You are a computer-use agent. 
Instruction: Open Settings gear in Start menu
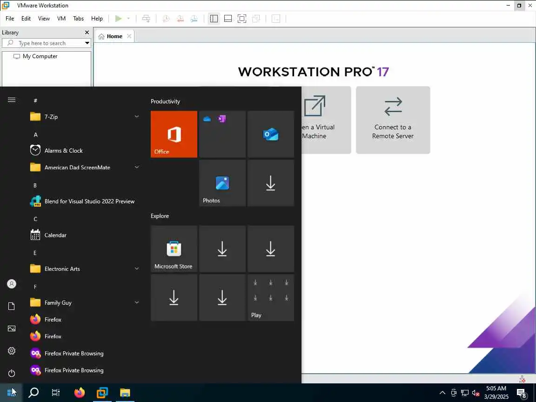[12, 351]
